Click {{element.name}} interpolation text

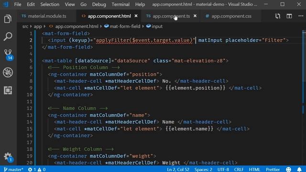point(189,129)
